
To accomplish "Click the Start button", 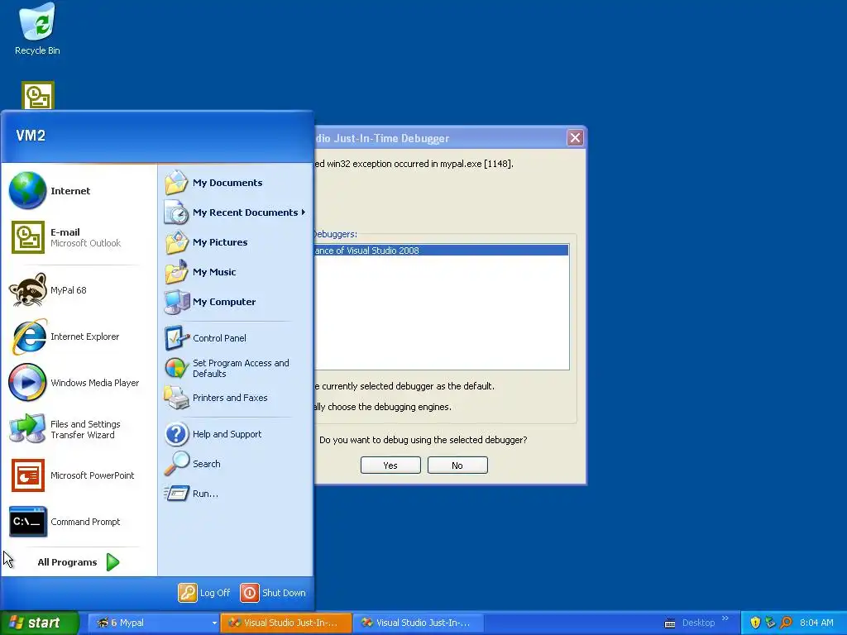I will pos(40,623).
